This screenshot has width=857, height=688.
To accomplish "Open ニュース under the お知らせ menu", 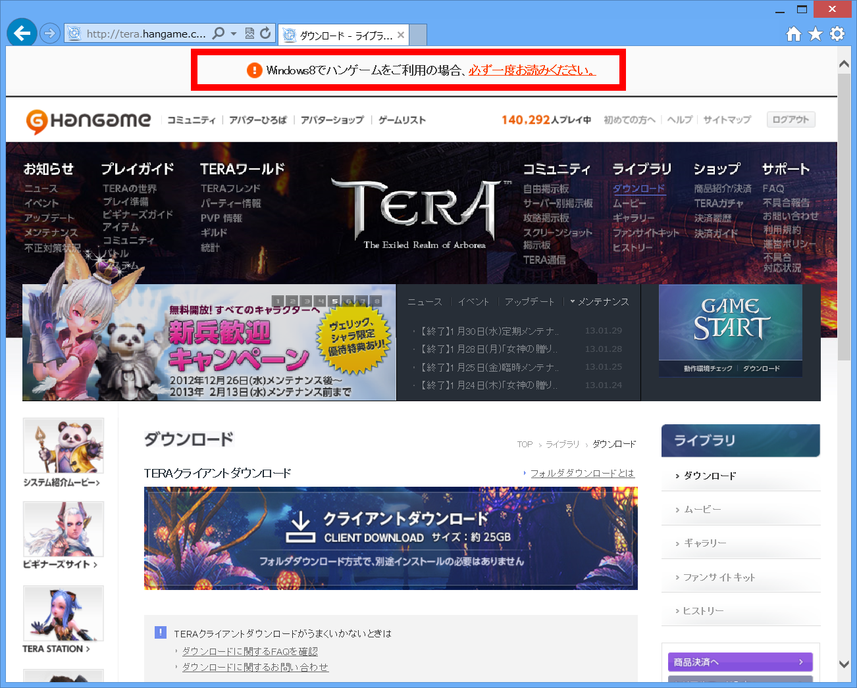I will (x=41, y=189).
